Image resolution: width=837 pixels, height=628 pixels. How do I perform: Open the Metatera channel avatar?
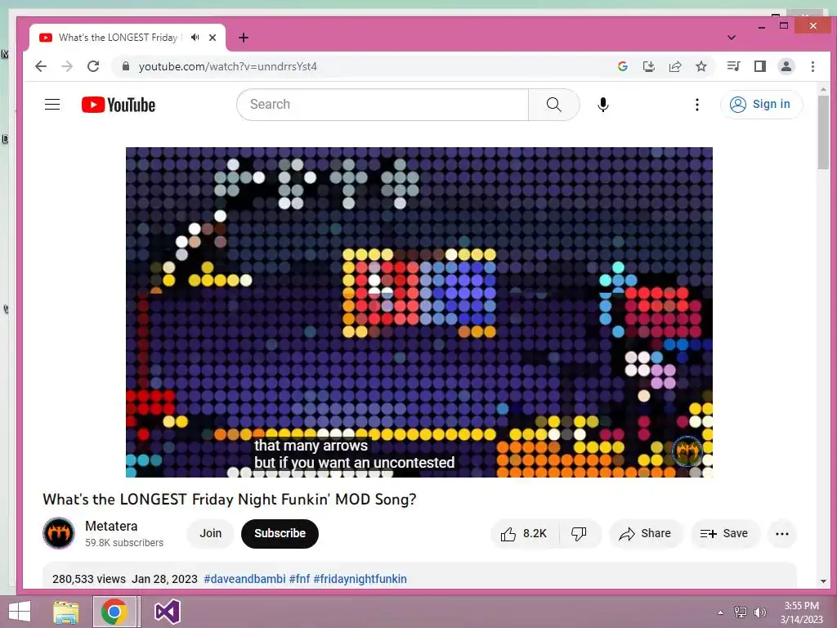point(59,533)
